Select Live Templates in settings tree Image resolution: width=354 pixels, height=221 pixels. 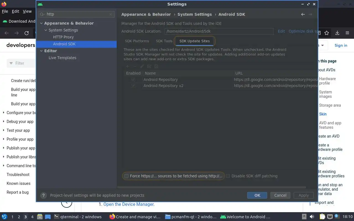tap(63, 58)
